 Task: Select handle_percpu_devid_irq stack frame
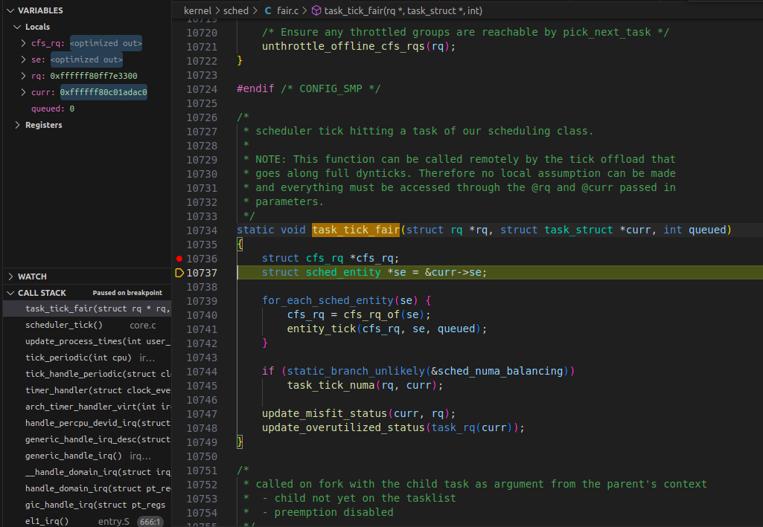tap(87, 423)
